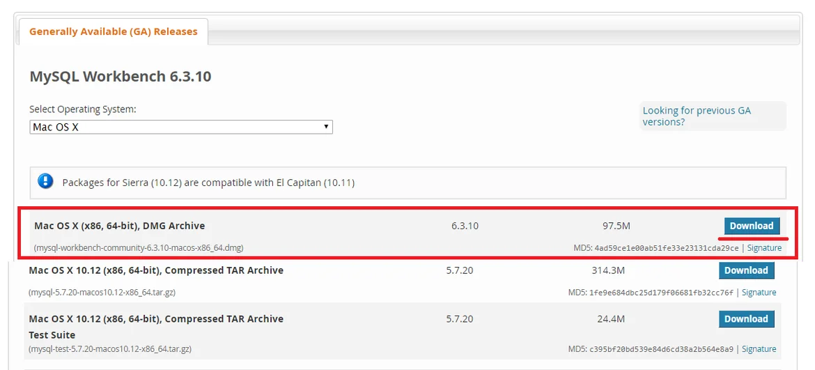The height and width of the screenshot is (370, 815).
Task: Click the blue info icon in the notice
Action: 46,182
